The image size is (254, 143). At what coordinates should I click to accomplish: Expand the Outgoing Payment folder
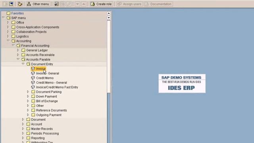(x=28, y=115)
